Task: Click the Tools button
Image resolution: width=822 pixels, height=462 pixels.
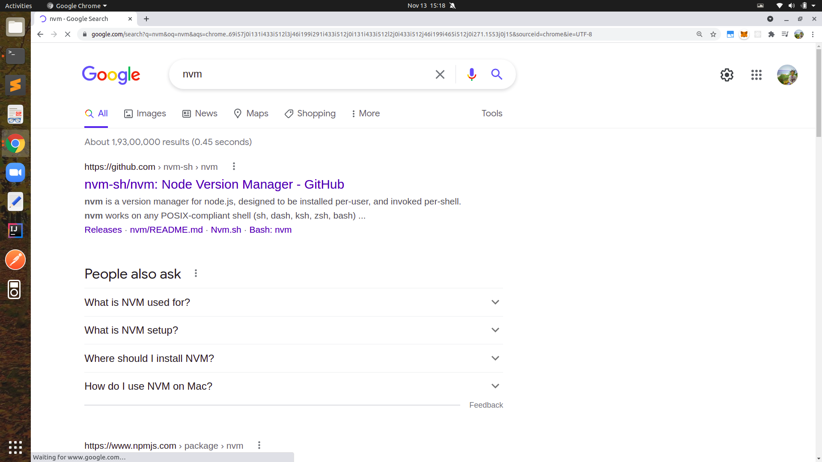Action: [491, 113]
